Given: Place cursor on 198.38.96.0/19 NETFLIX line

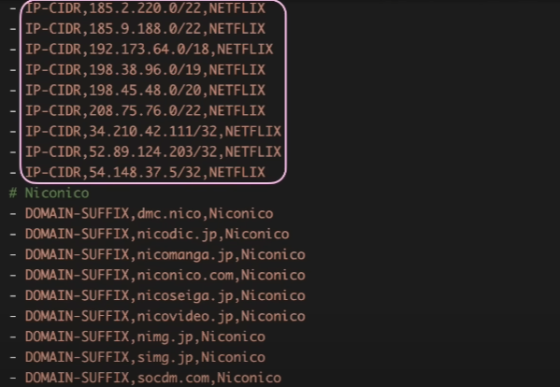Looking at the screenshot, I should coord(145,69).
